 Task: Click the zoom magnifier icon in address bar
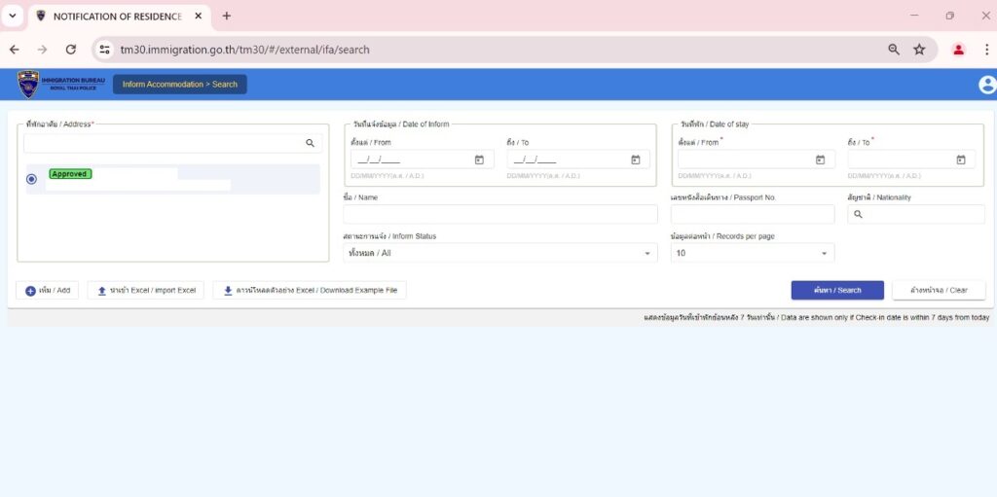pos(894,50)
